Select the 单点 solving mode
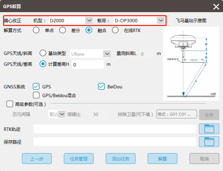The height and width of the screenshot is (171, 223). click(36, 30)
